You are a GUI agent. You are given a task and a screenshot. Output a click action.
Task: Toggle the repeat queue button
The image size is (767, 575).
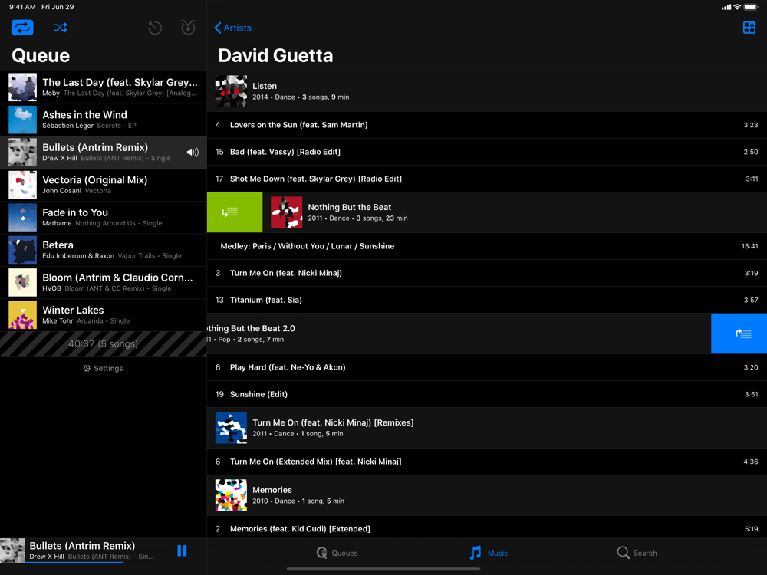22,28
